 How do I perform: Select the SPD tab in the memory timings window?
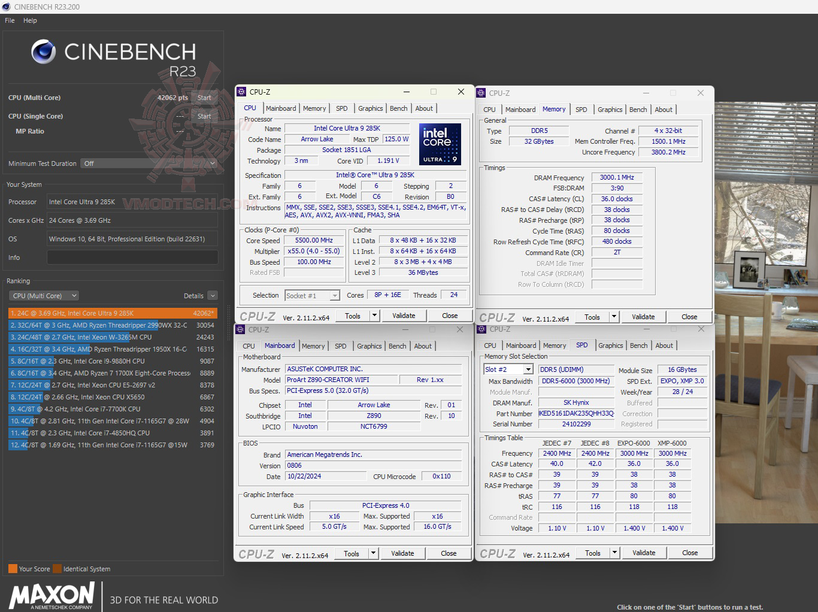point(581,110)
